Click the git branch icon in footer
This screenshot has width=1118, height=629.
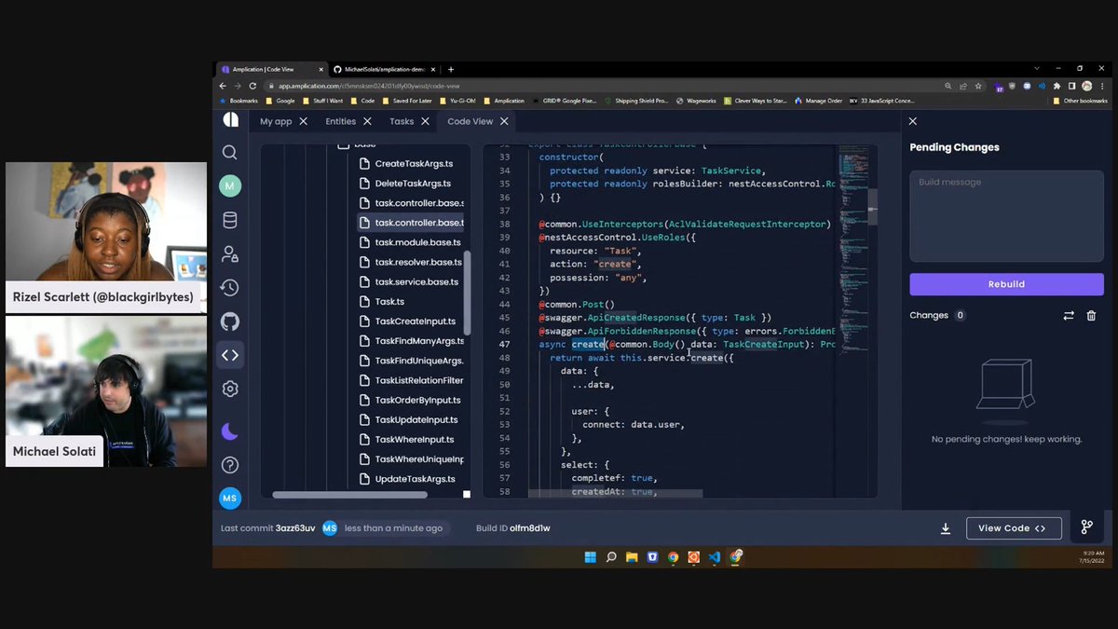pyautogui.click(x=1086, y=527)
